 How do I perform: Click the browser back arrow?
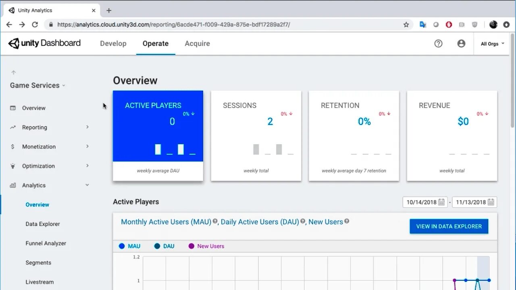pos(9,25)
